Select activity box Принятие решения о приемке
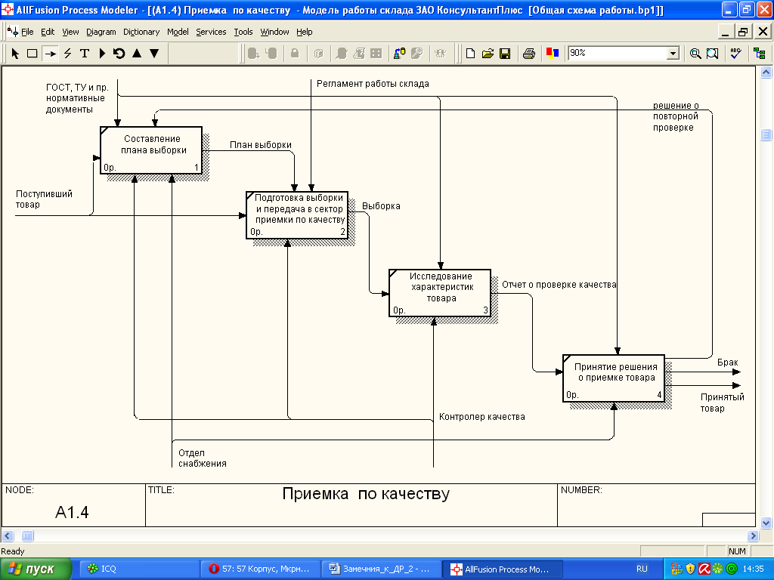 [614, 378]
